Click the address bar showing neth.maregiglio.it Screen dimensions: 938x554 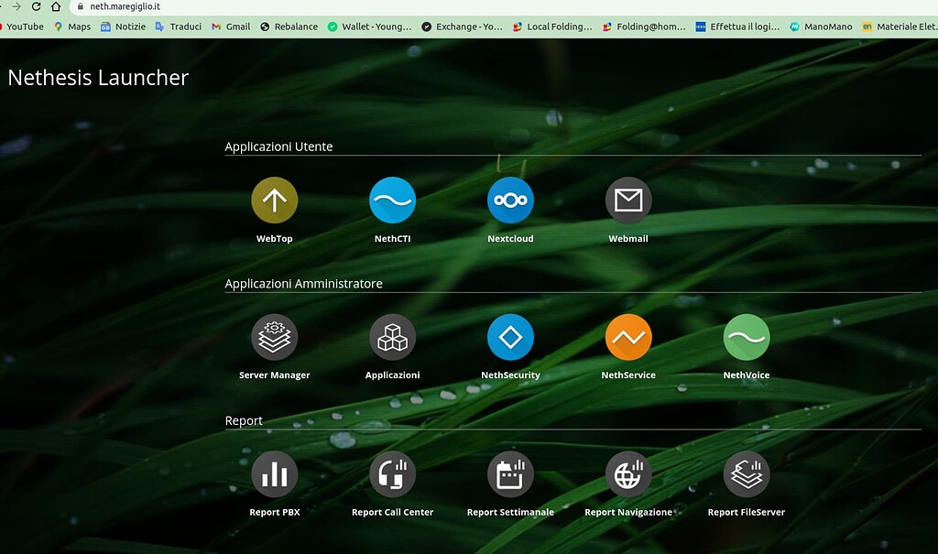pos(503,6)
